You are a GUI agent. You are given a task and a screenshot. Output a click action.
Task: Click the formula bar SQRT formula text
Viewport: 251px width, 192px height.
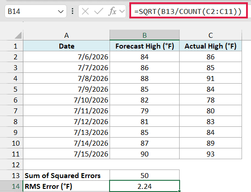(188, 11)
